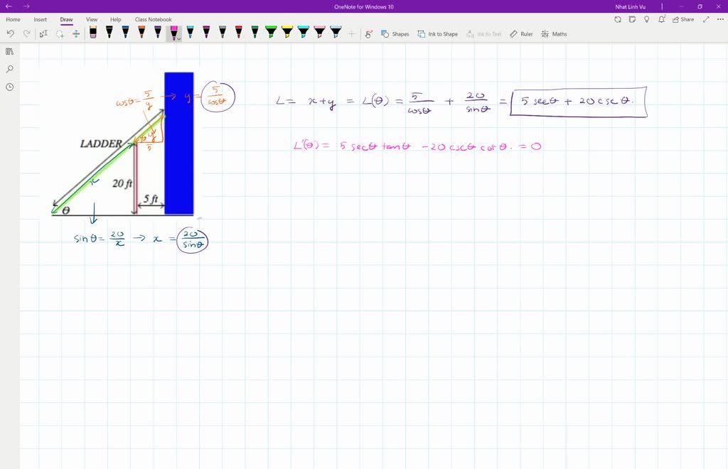Screen dimensions: 728x469
Task: Select the Eraser tool
Action: click(93, 32)
